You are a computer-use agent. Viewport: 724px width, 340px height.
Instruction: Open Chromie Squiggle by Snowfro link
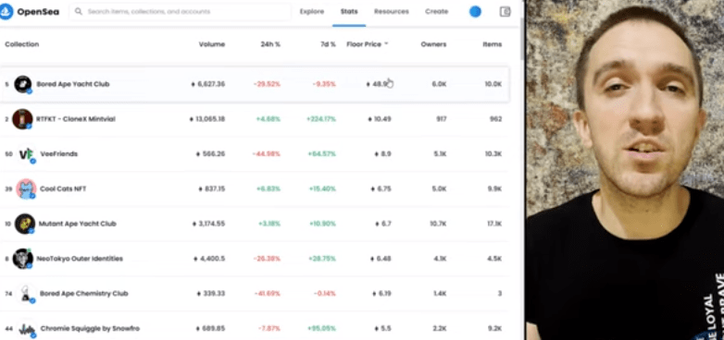(x=90, y=329)
